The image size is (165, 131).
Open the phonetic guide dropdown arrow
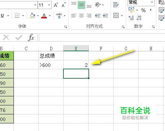coord(65,16)
